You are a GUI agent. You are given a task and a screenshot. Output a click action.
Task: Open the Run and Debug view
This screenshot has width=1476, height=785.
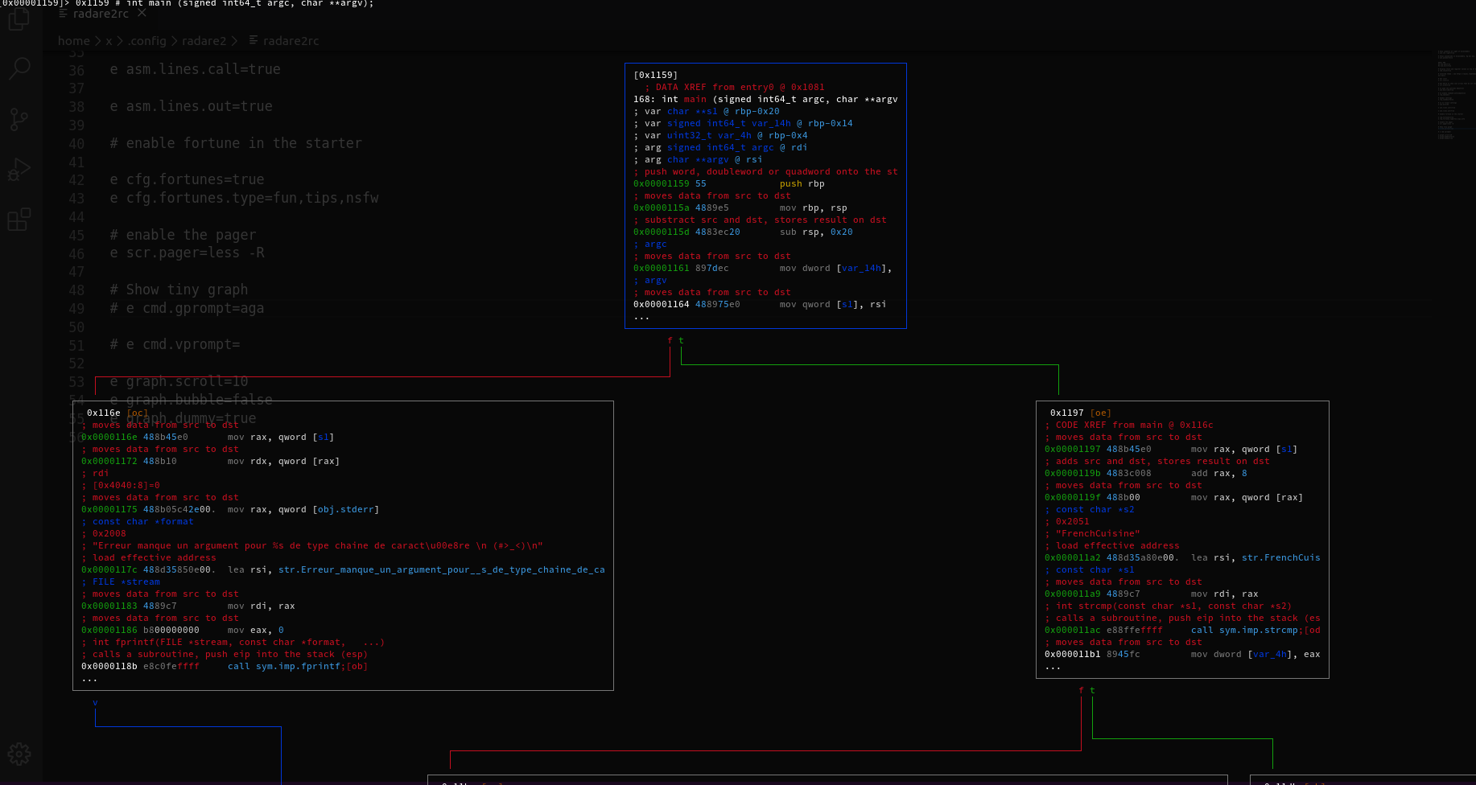click(19, 170)
